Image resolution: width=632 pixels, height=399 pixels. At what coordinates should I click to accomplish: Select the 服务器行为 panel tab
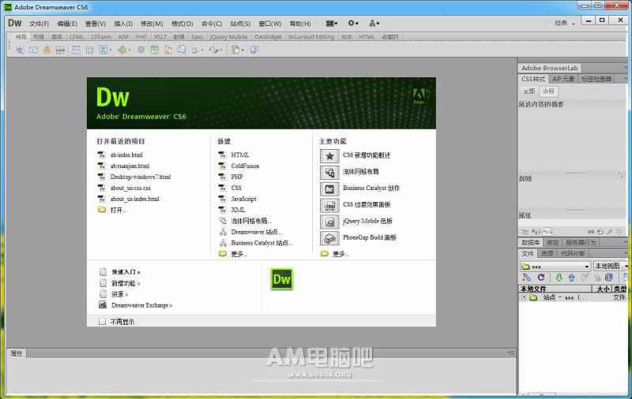581,242
